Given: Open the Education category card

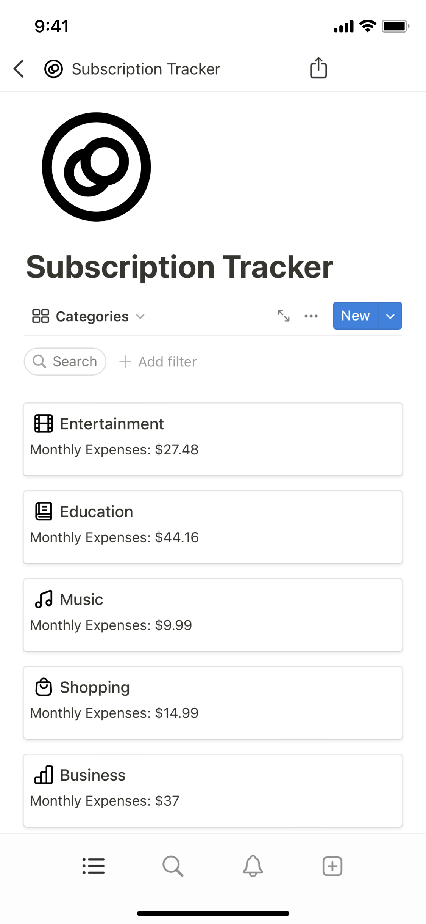Looking at the screenshot, I should (x=213, y=527).
